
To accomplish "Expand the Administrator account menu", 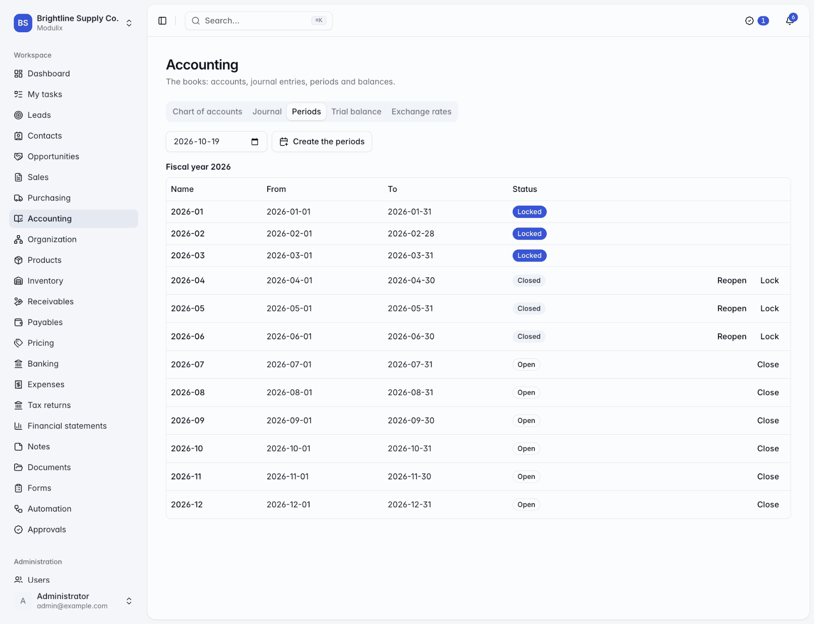I will (74, 601).
